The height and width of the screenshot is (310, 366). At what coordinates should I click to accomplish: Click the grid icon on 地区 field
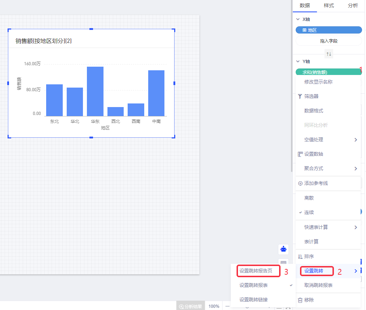point(304,30)
